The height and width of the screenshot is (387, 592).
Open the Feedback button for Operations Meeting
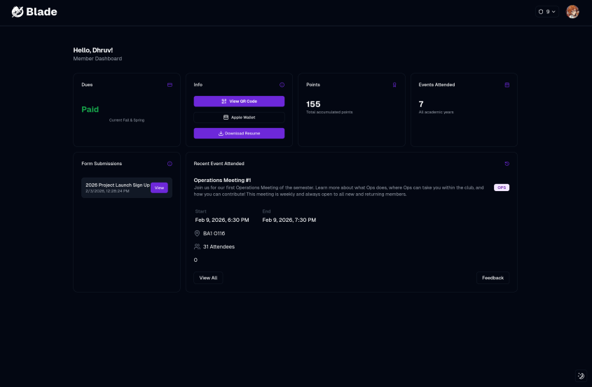493,278
